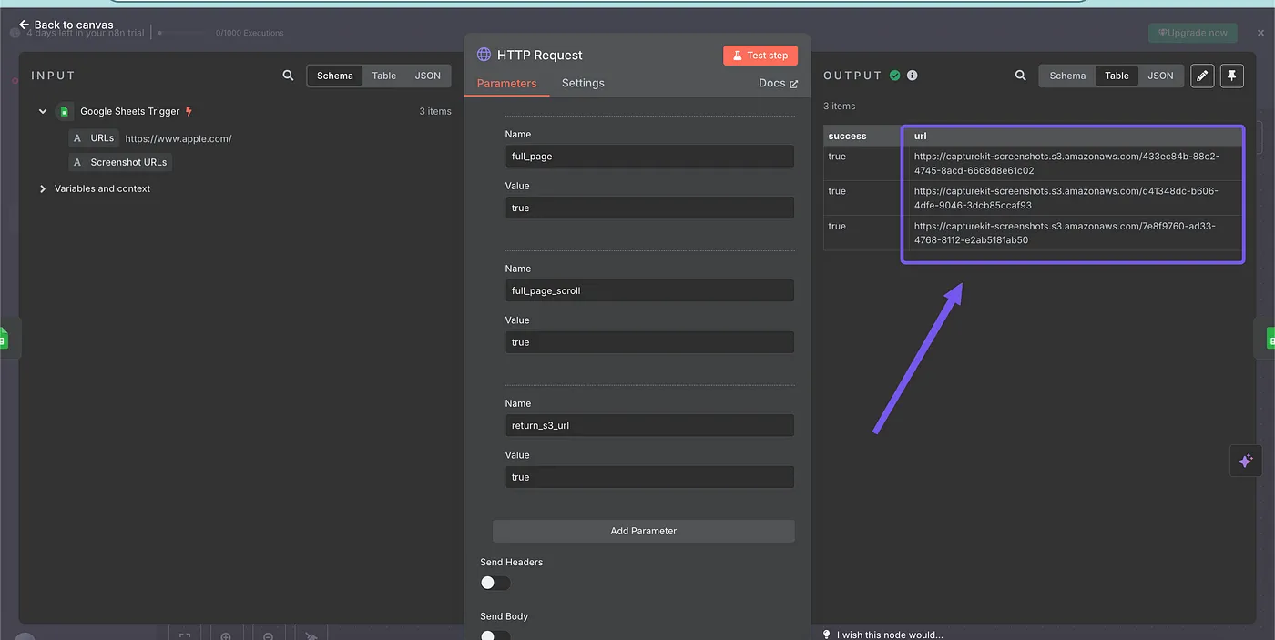Collapse the Google Sheets Trigger node
The height and width of the screenshot is (640, 1275).
click(x=42, y=111)
